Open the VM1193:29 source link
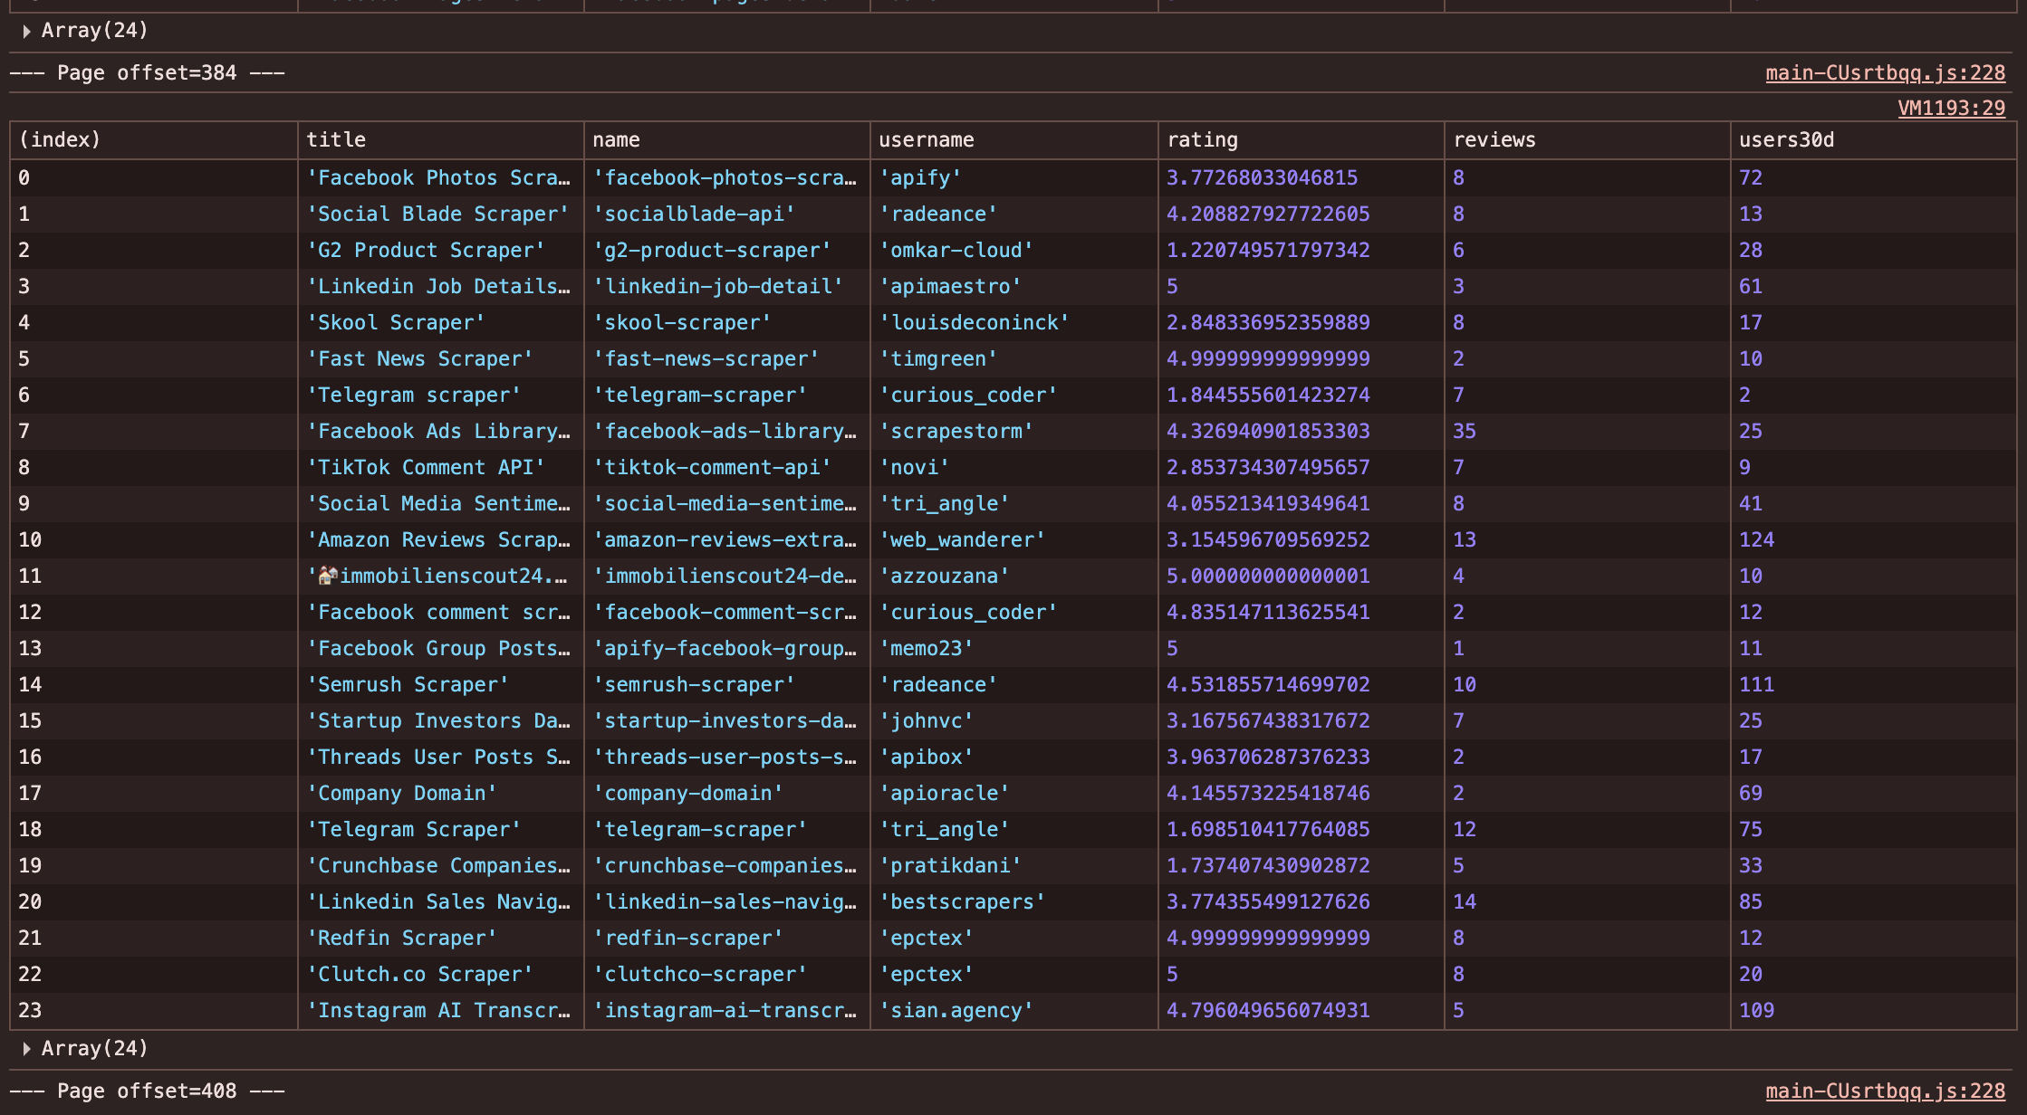This screenshot has height=1115, width=2027. [x=1951, y=108]
